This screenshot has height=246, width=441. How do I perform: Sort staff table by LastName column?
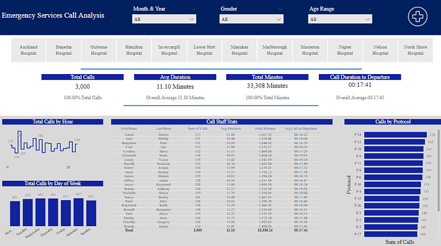pos(164,128)
